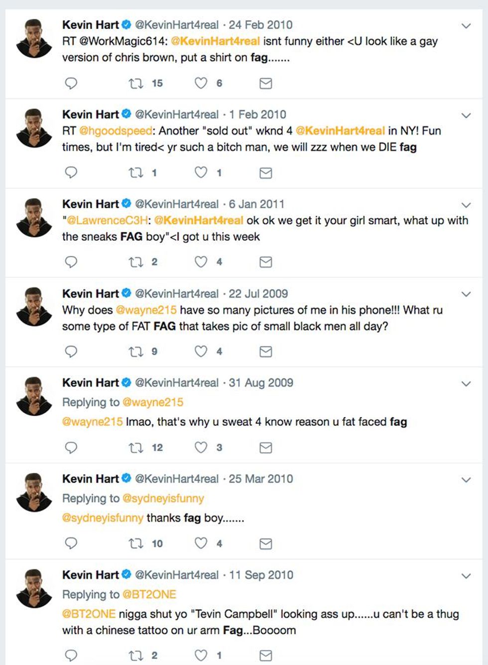This screenshot has width=488, height=665.
Task: Click the @sydneyisfunny link after 'Replying to'
Action: point(163,499)
